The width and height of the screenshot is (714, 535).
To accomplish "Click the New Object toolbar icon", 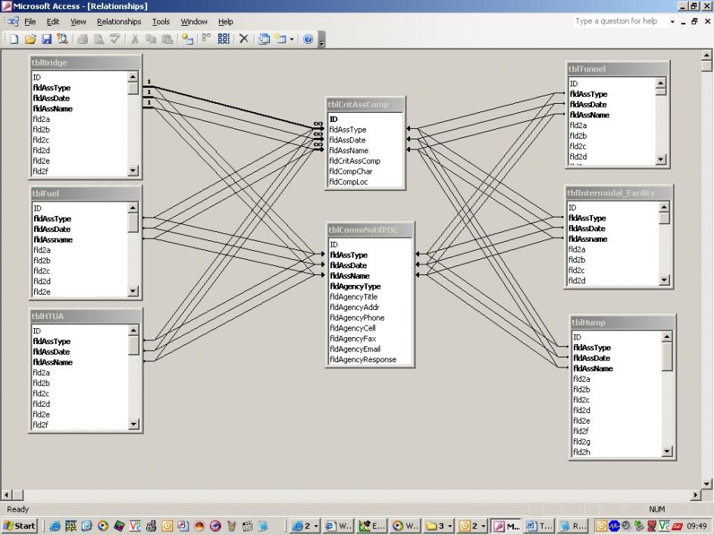I will (281, 39).
